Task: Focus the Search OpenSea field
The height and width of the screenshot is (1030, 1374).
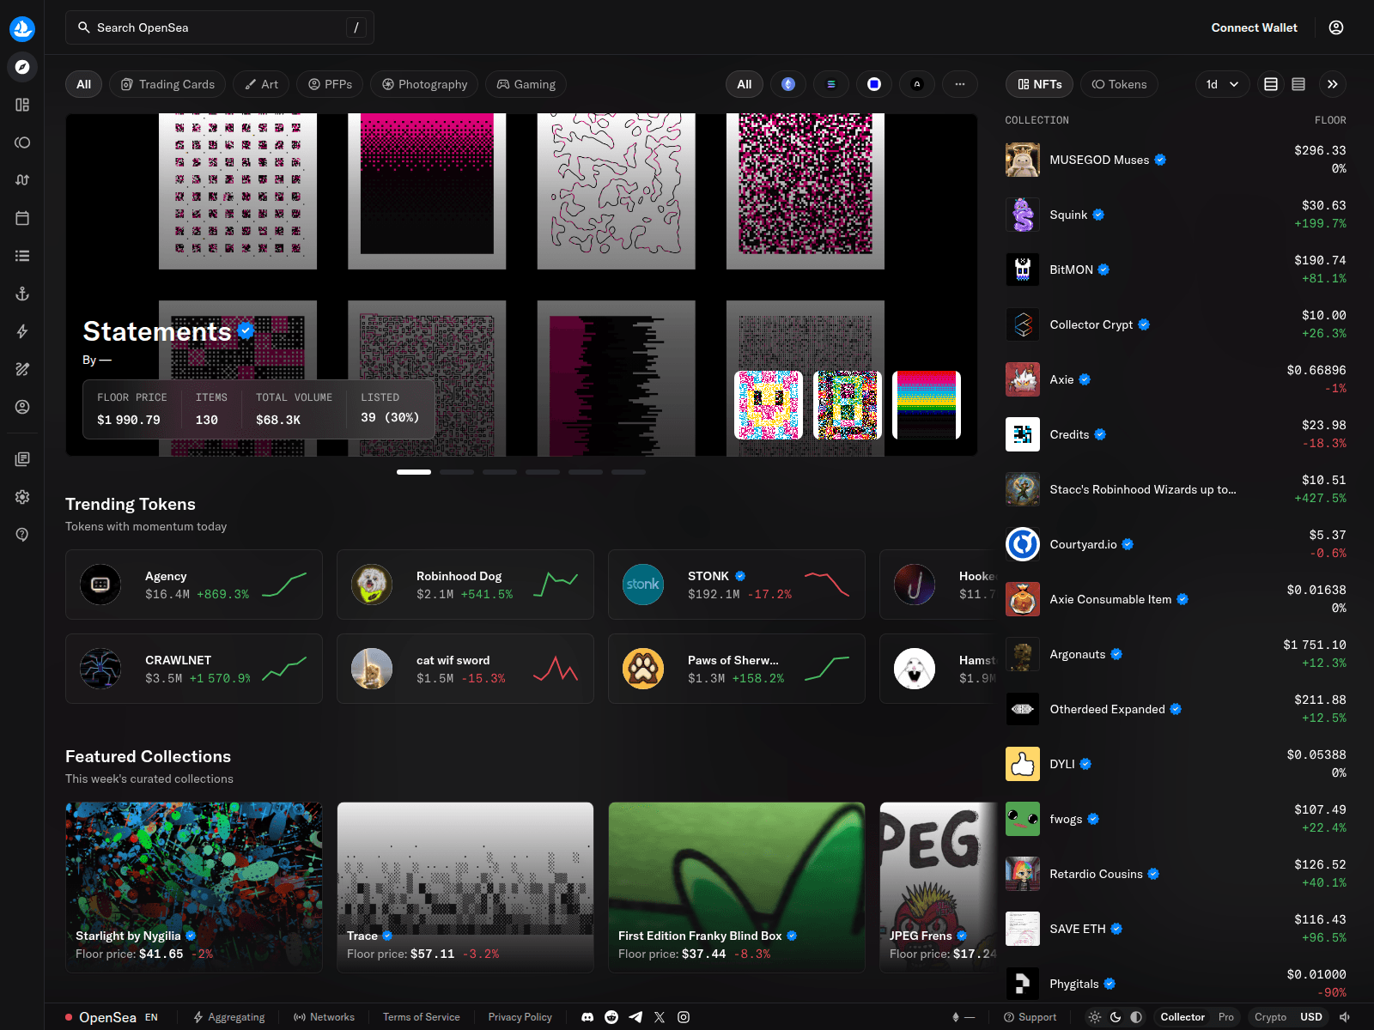Action: click(x=220, y=27)
